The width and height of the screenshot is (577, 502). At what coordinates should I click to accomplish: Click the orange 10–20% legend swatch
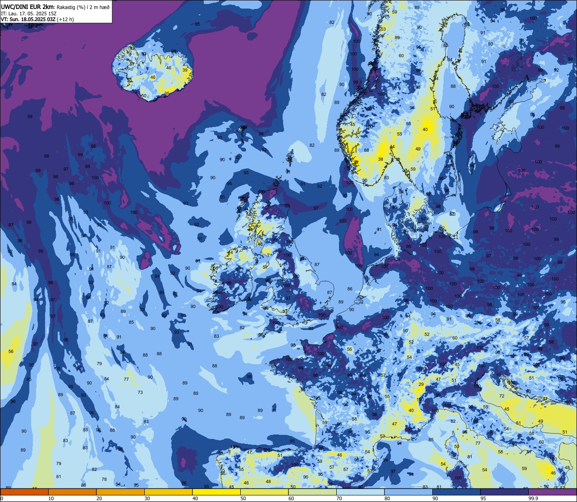pyautogui.click(x=72, y=492)
